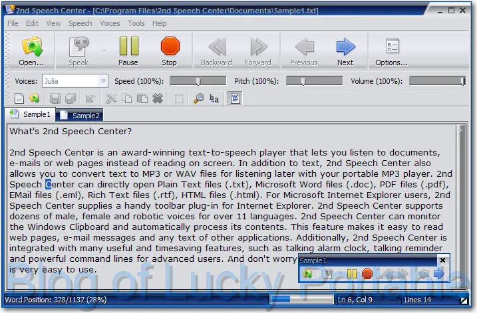Click speak icon in Sample1 mini player
The image size is (477, 313).
tap(327, 274)
